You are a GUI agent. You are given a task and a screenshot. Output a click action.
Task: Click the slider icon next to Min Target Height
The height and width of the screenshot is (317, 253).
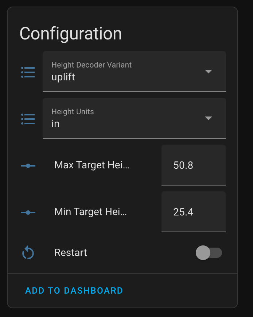click(28, 213)
